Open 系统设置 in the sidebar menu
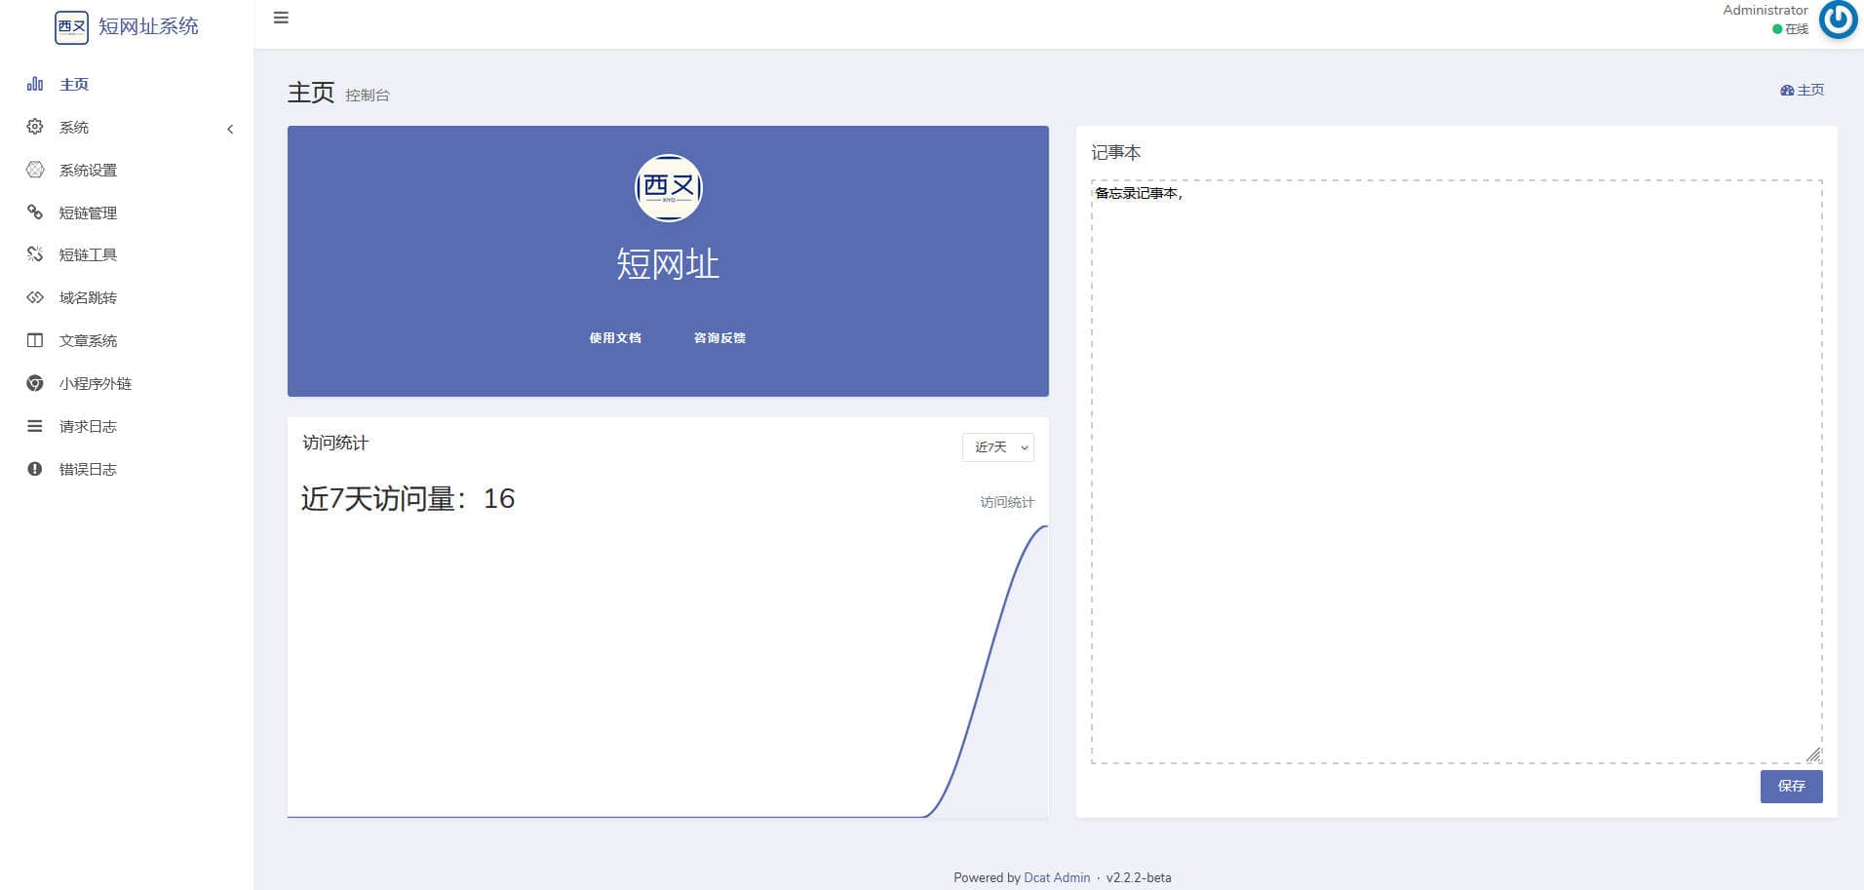 coord(88,170)
